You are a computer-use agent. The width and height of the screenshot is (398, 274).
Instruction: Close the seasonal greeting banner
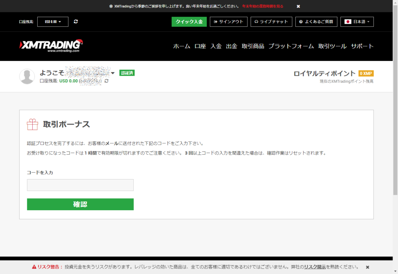tap(298, 6)
